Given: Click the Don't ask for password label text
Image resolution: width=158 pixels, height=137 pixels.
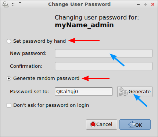Looking at the screenshot, I should pos(51,105).
